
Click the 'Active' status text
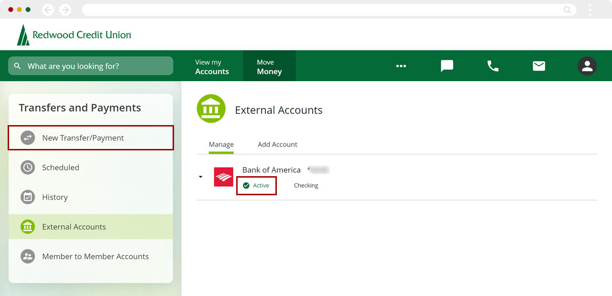click(261, 185)
